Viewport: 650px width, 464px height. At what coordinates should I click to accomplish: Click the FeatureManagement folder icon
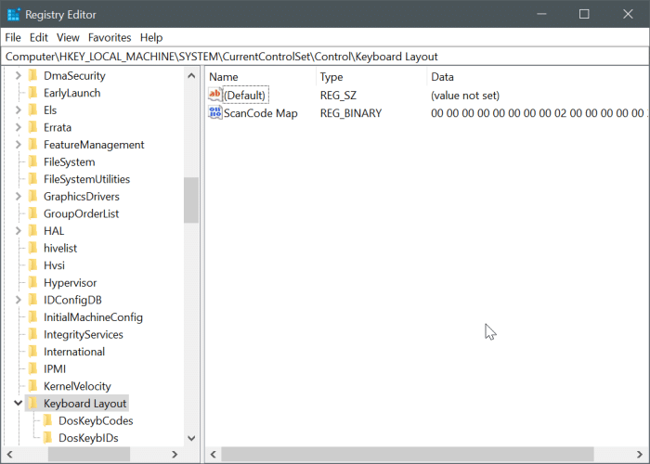click(x=33, y=145)
